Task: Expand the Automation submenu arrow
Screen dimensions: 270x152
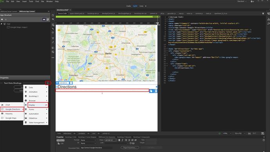Action: tap(47, 114)
